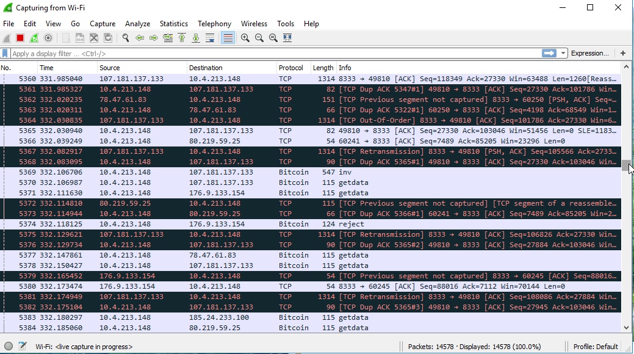Select packet 5362 from 78.47.61.83
This screenshot has width=634, height=354.
(x=311, y=100)
